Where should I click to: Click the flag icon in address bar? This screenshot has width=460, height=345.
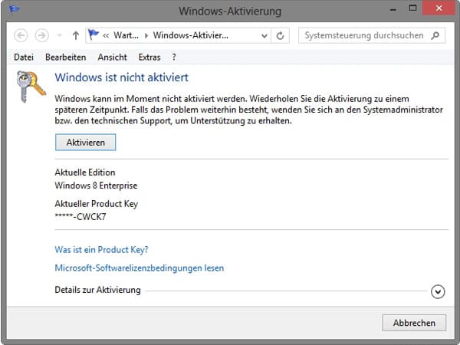tap(94, 35)
